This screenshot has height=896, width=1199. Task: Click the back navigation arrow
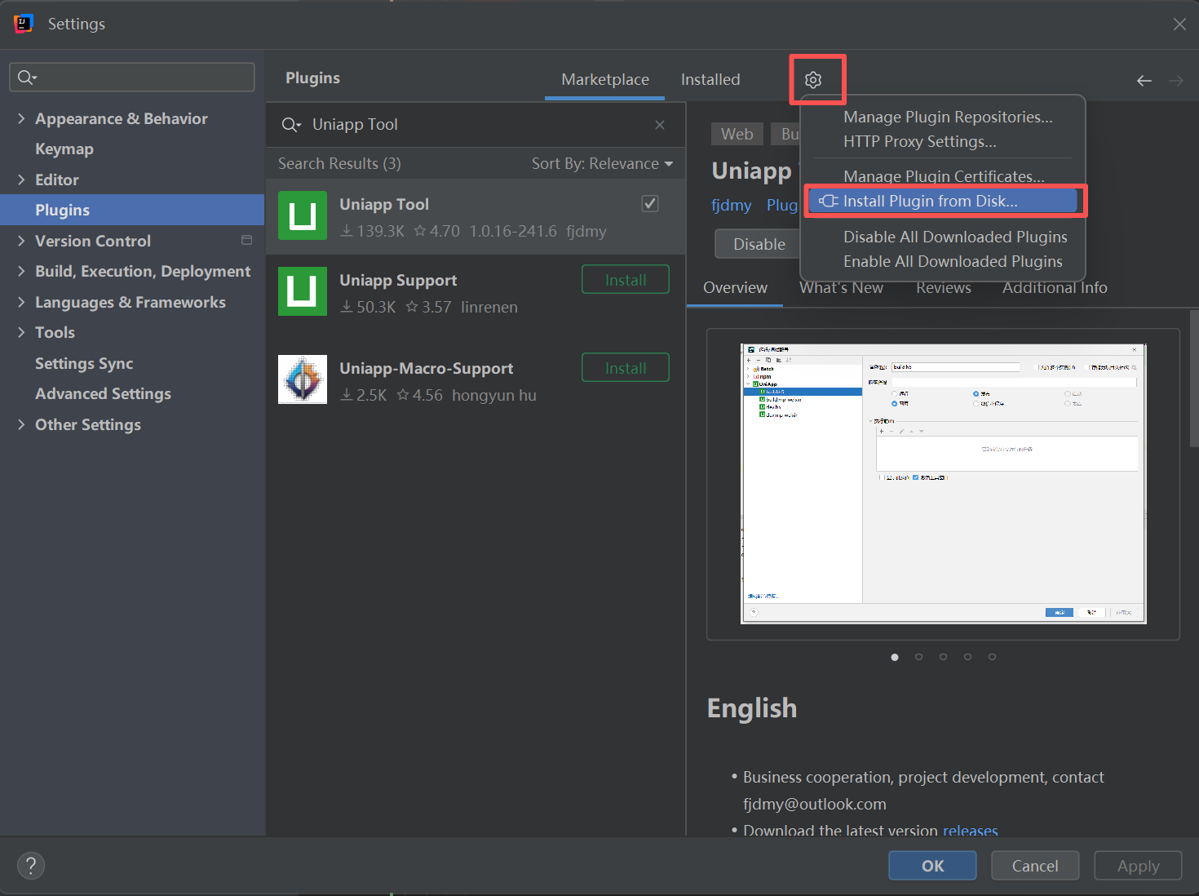tap(1144, 80)
